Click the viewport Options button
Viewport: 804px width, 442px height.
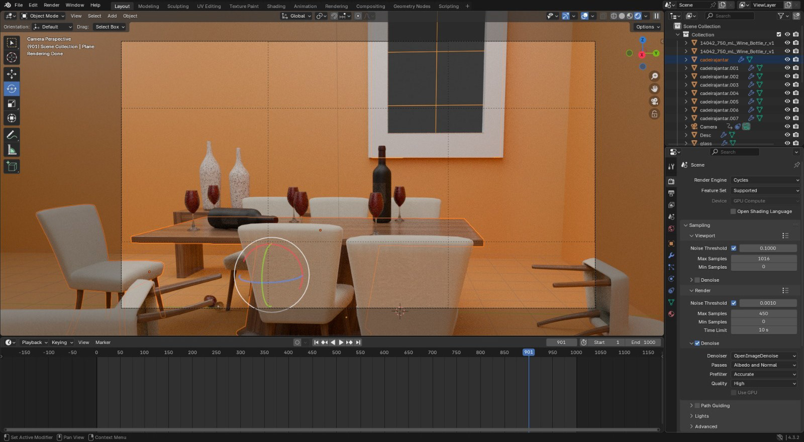coord(647,27)
